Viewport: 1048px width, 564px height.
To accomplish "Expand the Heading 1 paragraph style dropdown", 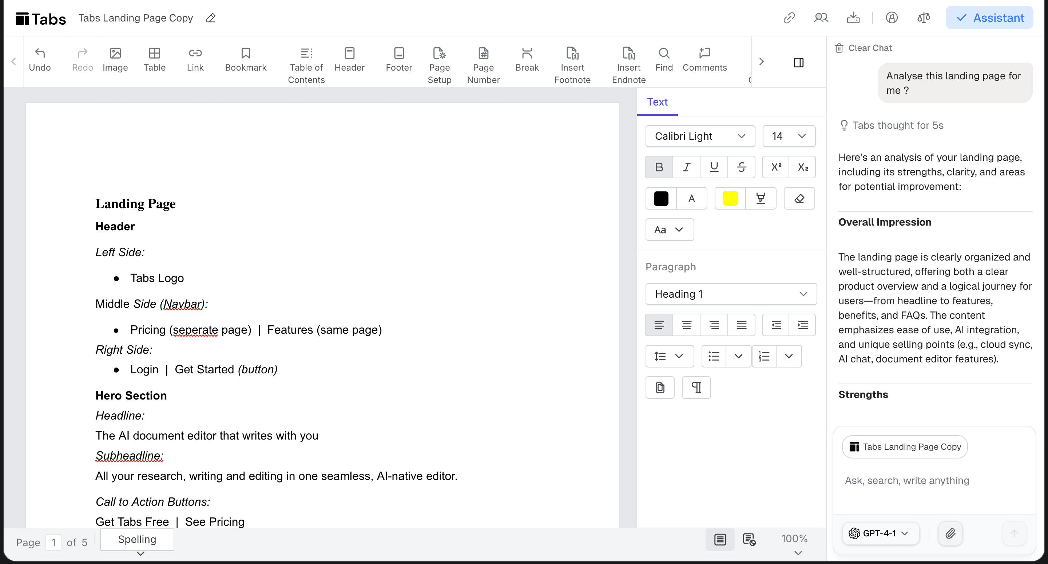I will tap(731, 294).
